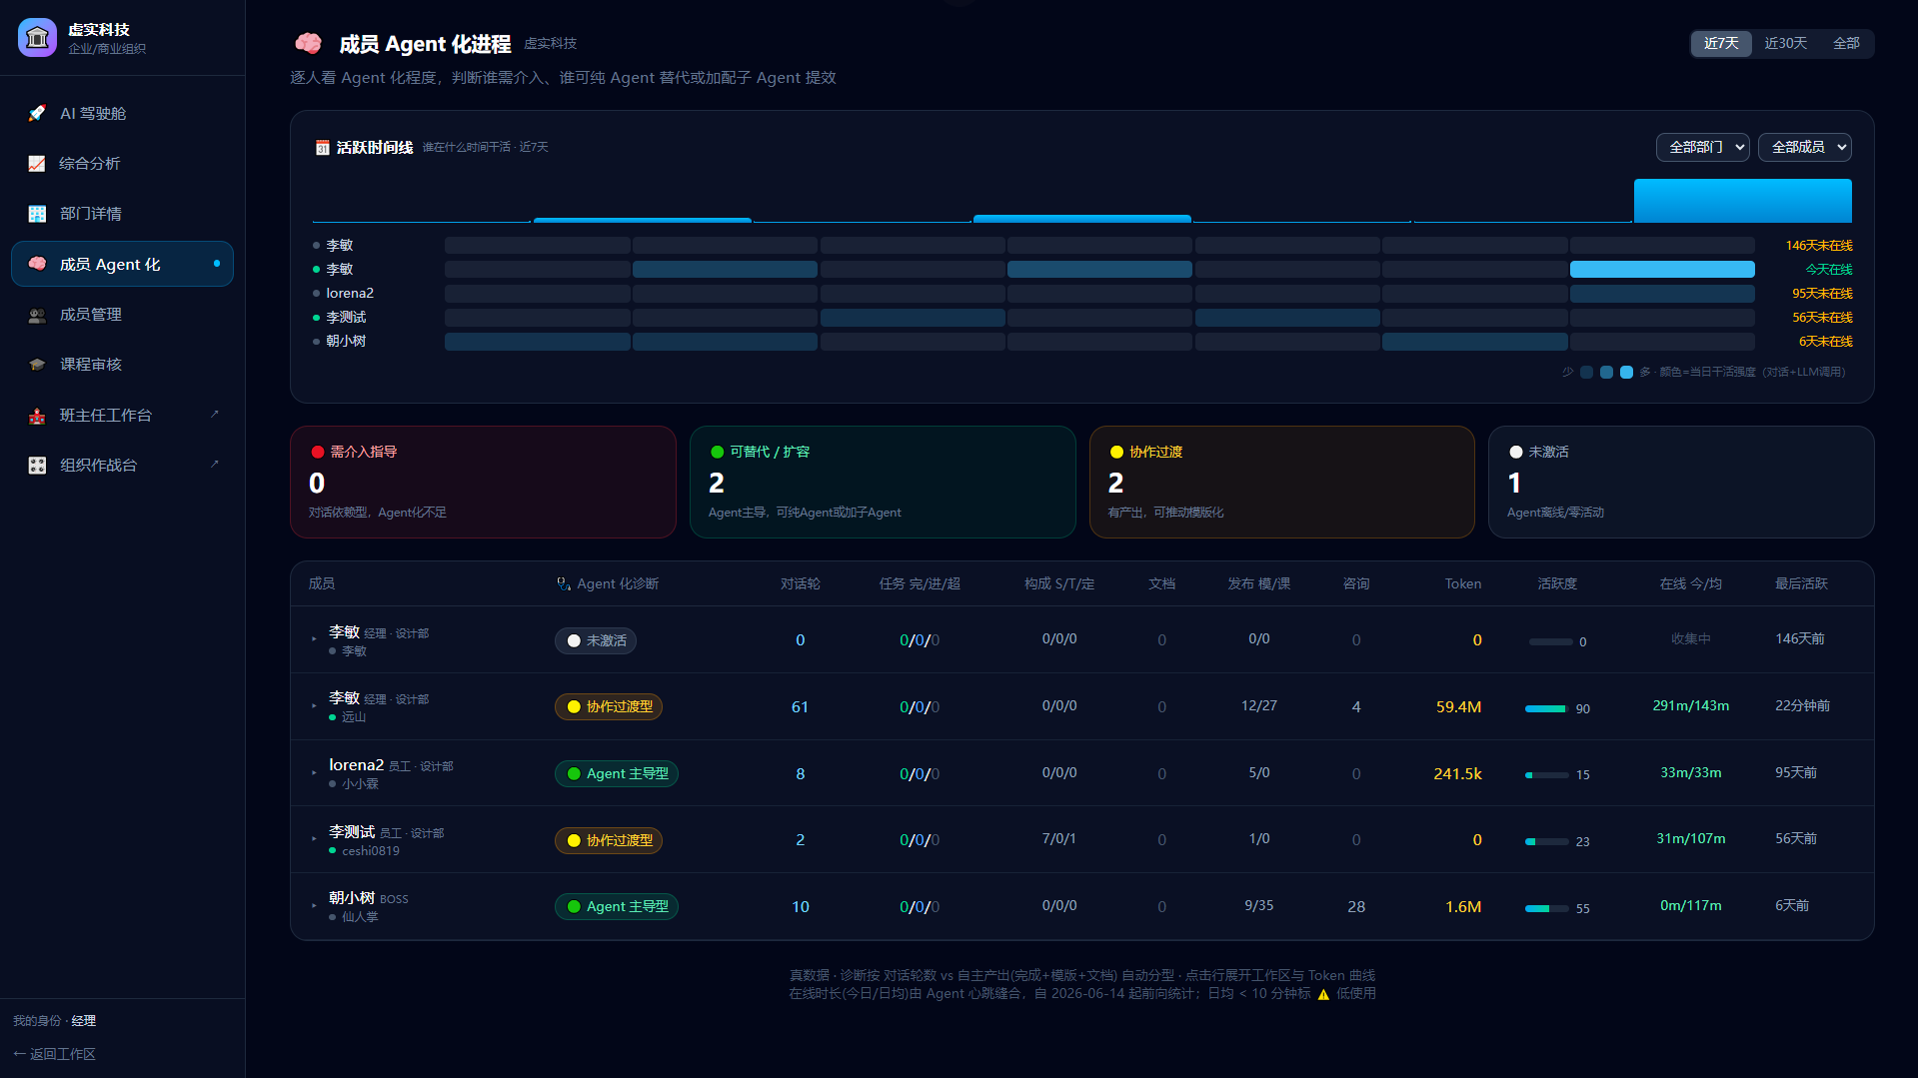Click the brain icon in page title
Viewport: 1918px width, 1078px height.
point(308,43)
